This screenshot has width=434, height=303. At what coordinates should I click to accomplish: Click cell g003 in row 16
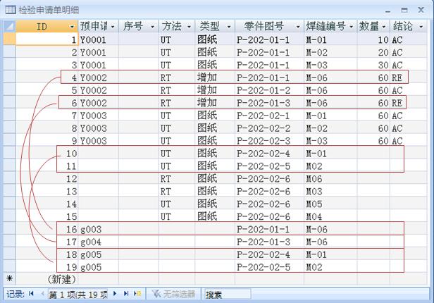click(x=98, y=229)
